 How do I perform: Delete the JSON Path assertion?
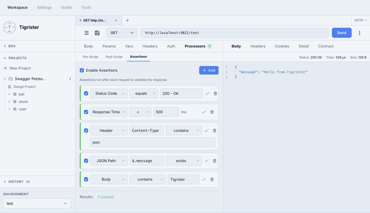click(215, 161)
